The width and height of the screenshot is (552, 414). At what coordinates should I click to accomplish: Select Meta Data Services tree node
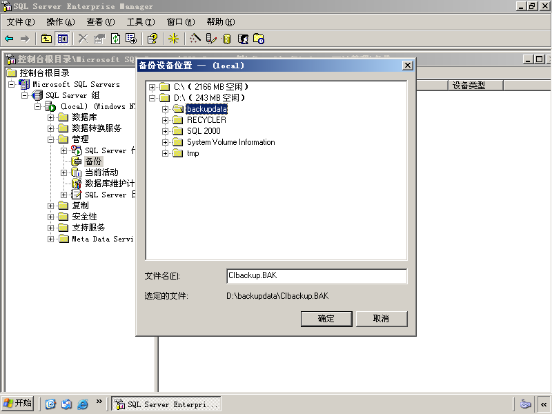pos(102,239)
